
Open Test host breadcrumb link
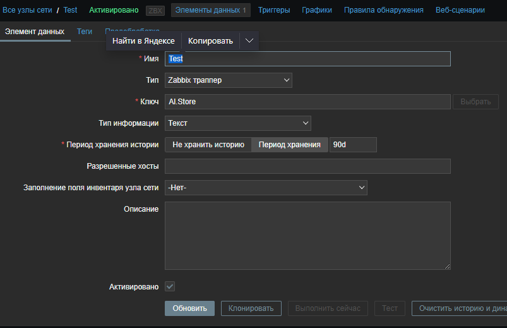pos(70,10)
